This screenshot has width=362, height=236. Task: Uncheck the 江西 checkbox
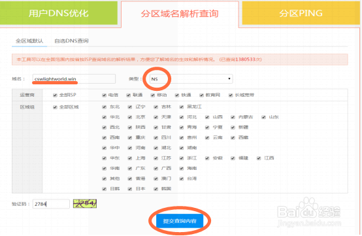click(x=259, y=158)
